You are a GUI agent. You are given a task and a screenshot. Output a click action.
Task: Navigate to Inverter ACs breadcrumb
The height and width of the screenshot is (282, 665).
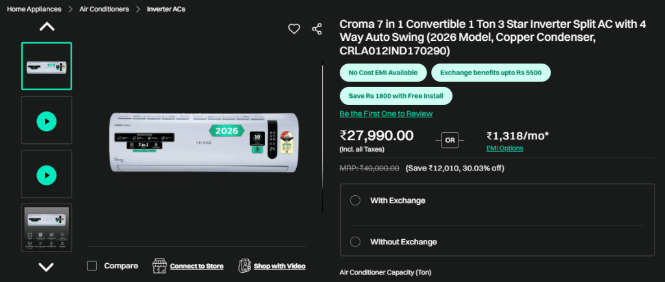pos(166,9)
